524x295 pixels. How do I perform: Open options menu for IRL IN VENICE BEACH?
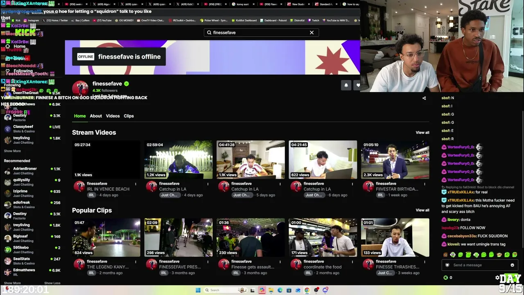click(x=136, y=184)
